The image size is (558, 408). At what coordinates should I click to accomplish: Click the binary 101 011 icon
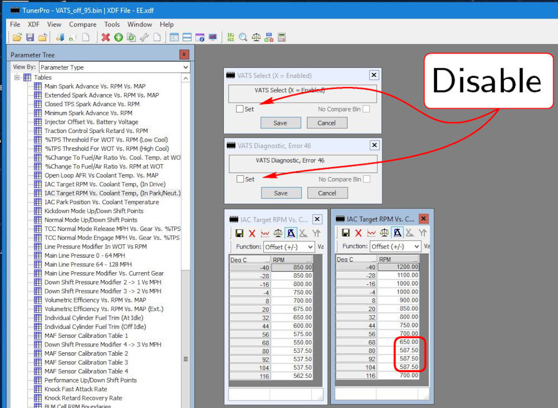[231, 37]
